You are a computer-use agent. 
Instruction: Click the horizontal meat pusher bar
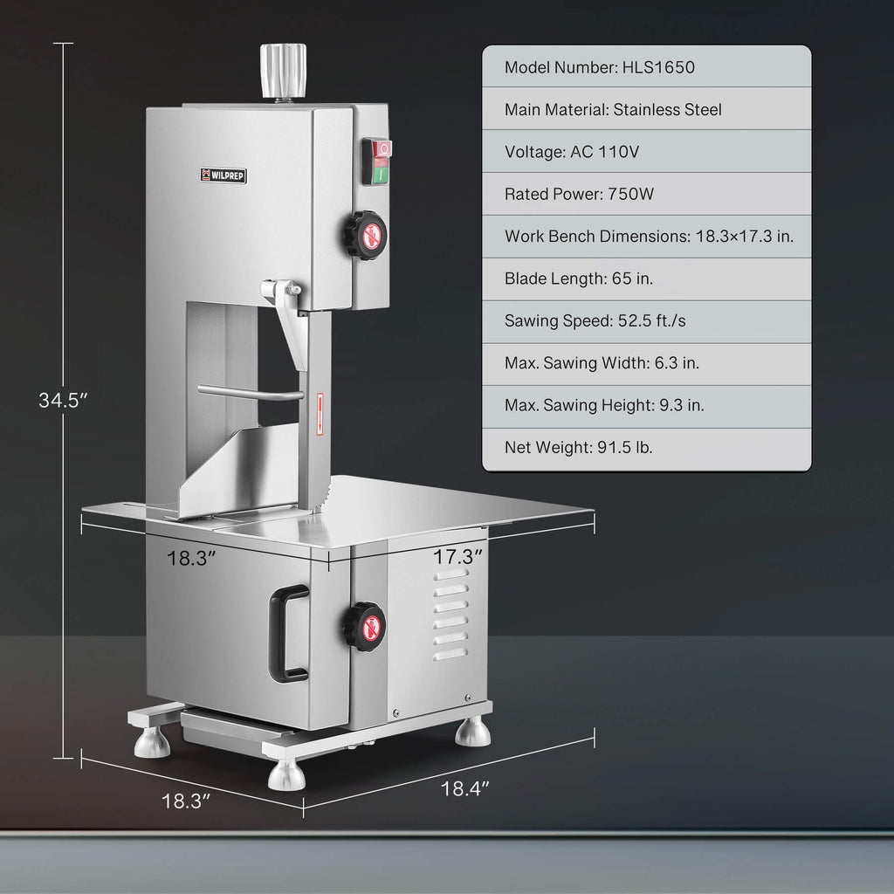coord(249,392)
